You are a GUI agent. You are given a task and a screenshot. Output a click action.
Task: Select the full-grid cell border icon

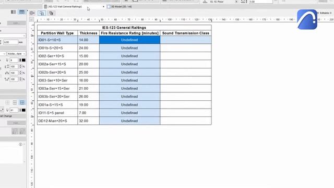coord(22,102)
